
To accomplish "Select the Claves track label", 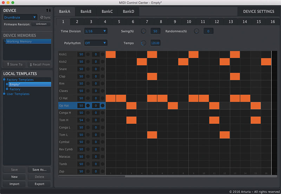I will point(64,91).
